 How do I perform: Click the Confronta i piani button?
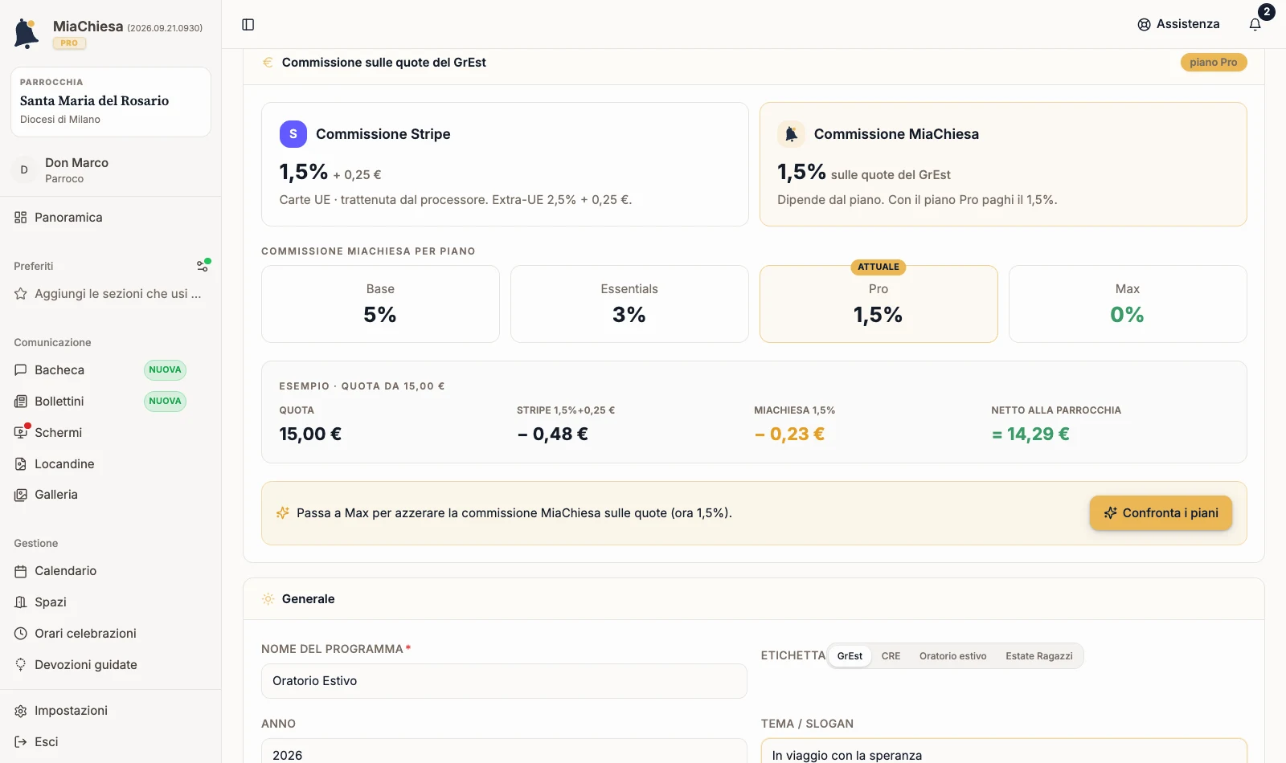click(x=1161, y=513)
